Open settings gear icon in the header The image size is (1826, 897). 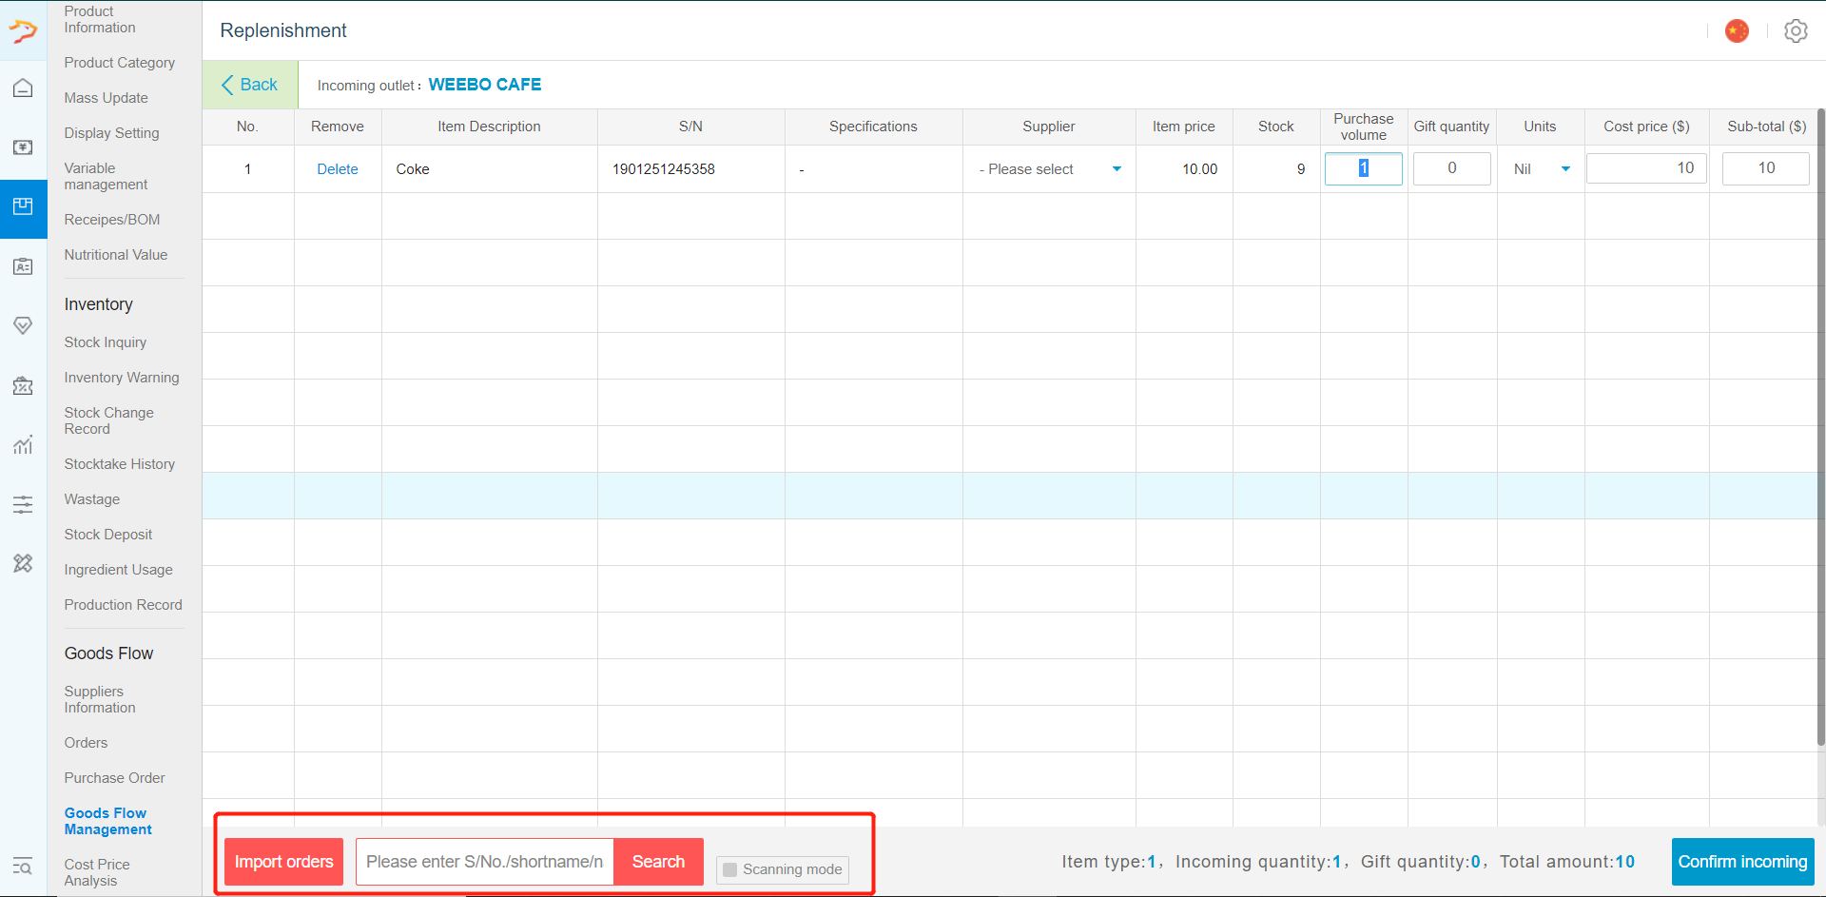click(1796, 31)
